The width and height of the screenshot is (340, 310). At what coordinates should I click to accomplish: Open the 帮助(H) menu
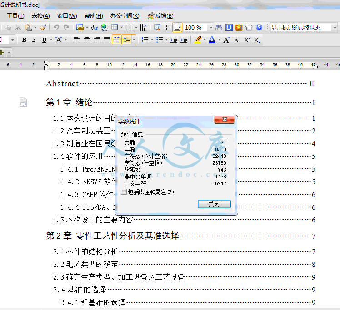tap(94, 15)
